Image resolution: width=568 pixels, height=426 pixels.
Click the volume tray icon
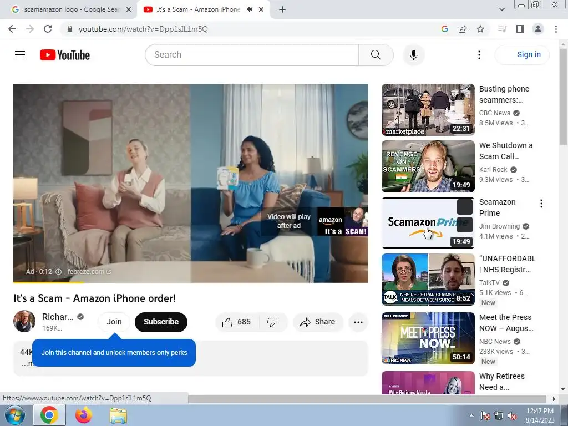(512, 416)
